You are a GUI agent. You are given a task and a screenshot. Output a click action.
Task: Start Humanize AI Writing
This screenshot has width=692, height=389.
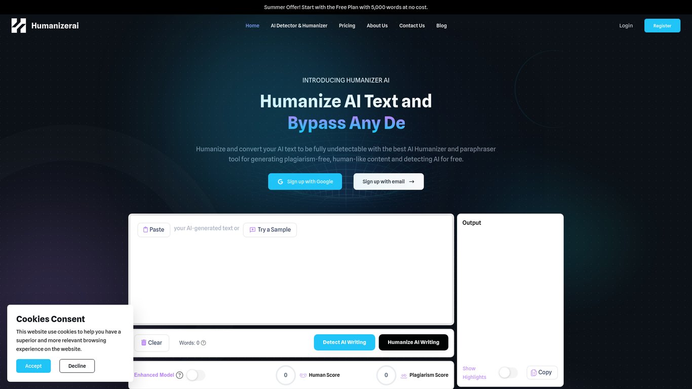point(413,342)
